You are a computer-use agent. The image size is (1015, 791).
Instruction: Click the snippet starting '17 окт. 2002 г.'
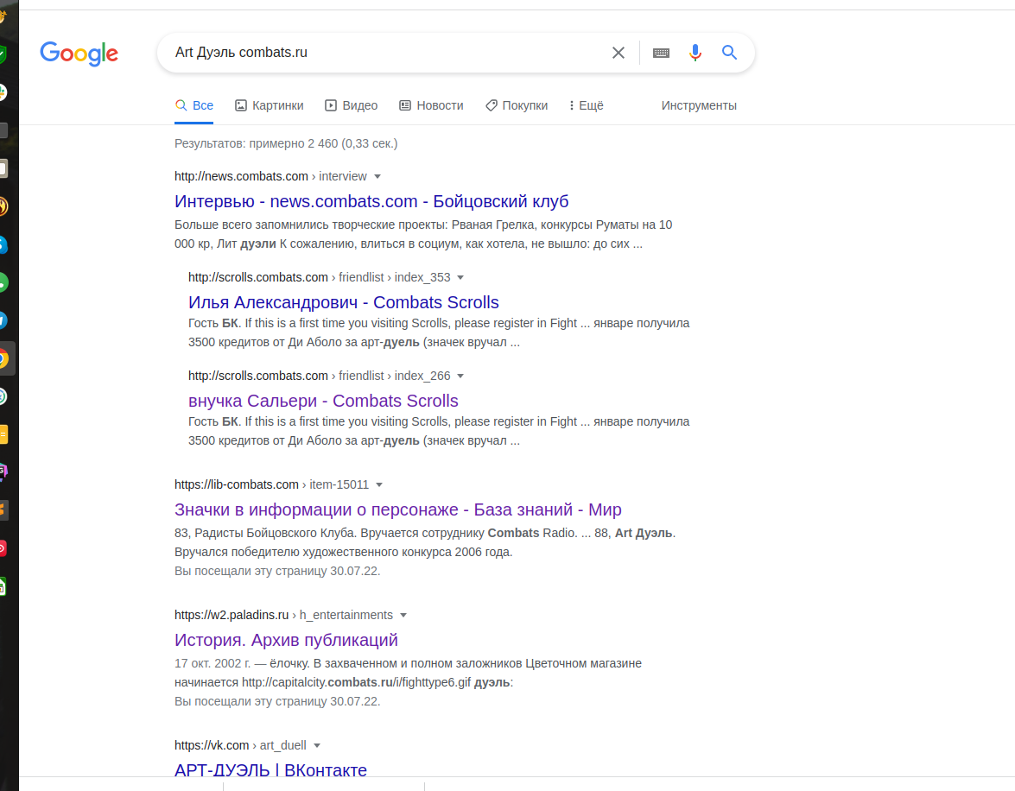[408, 673]
